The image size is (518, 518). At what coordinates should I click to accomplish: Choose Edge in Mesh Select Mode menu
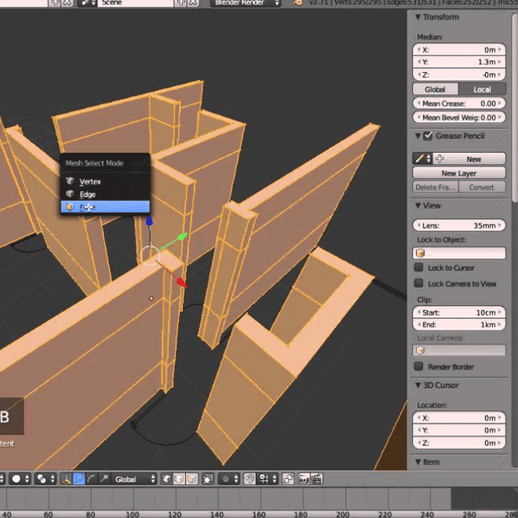87,194
